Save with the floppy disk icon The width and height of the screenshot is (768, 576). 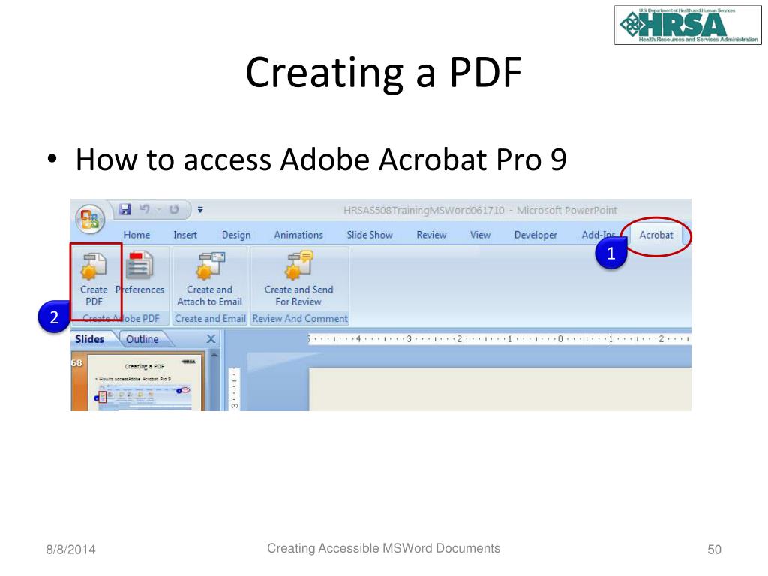(125, 210)
